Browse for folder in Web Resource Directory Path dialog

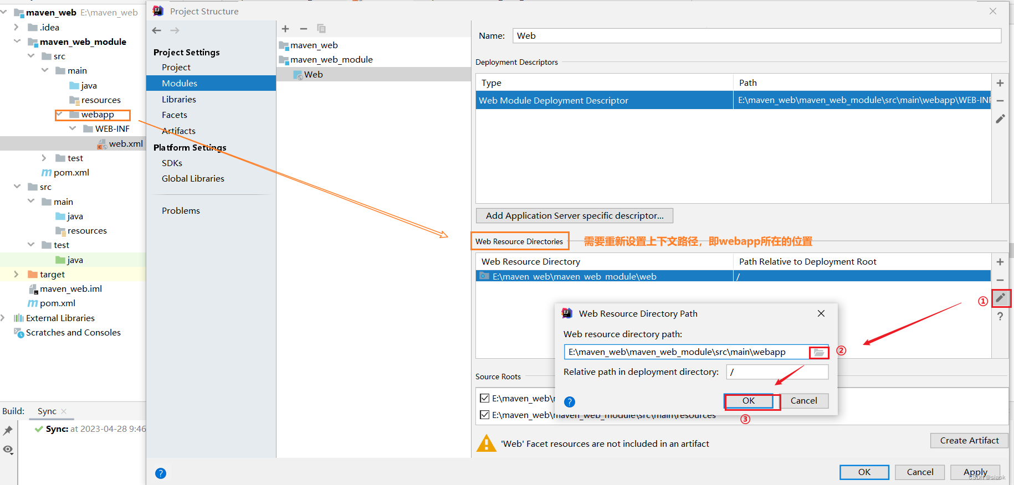click(819, 353)
